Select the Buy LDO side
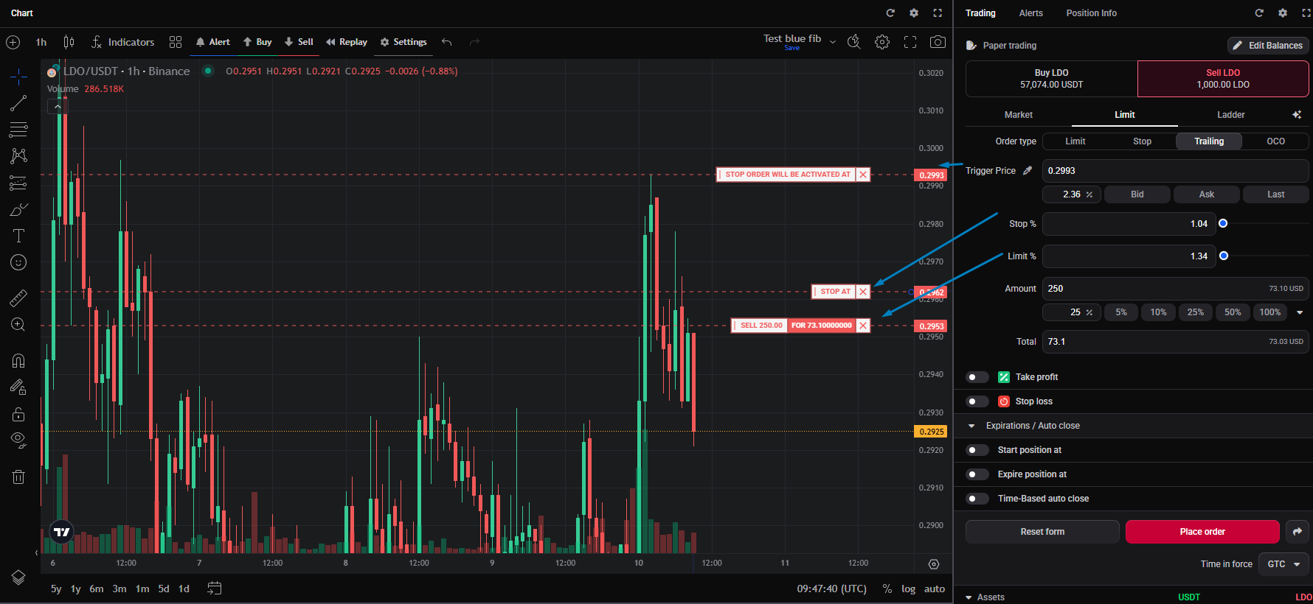The height and width of the screenshot is (604, 1313). 1051,79
